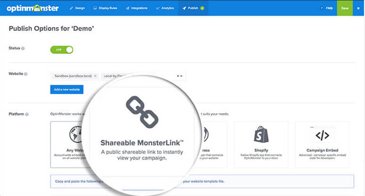Choose the Any Website globe icon

click(76, 134)
